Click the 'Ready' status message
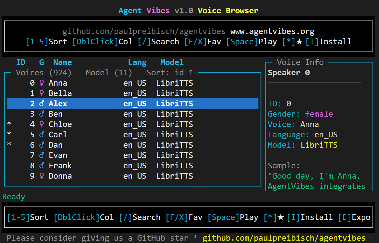The height and width of the screenshot is (243, 379). coord(14,197)
